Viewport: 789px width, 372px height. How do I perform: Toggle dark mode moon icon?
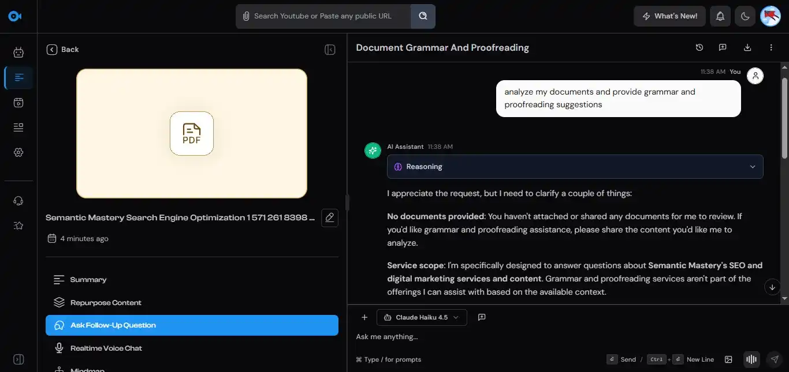[x=745, y=16]
